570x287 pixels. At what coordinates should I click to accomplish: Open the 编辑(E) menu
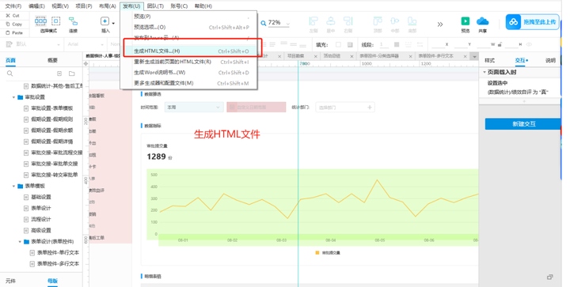pos(36,6)
